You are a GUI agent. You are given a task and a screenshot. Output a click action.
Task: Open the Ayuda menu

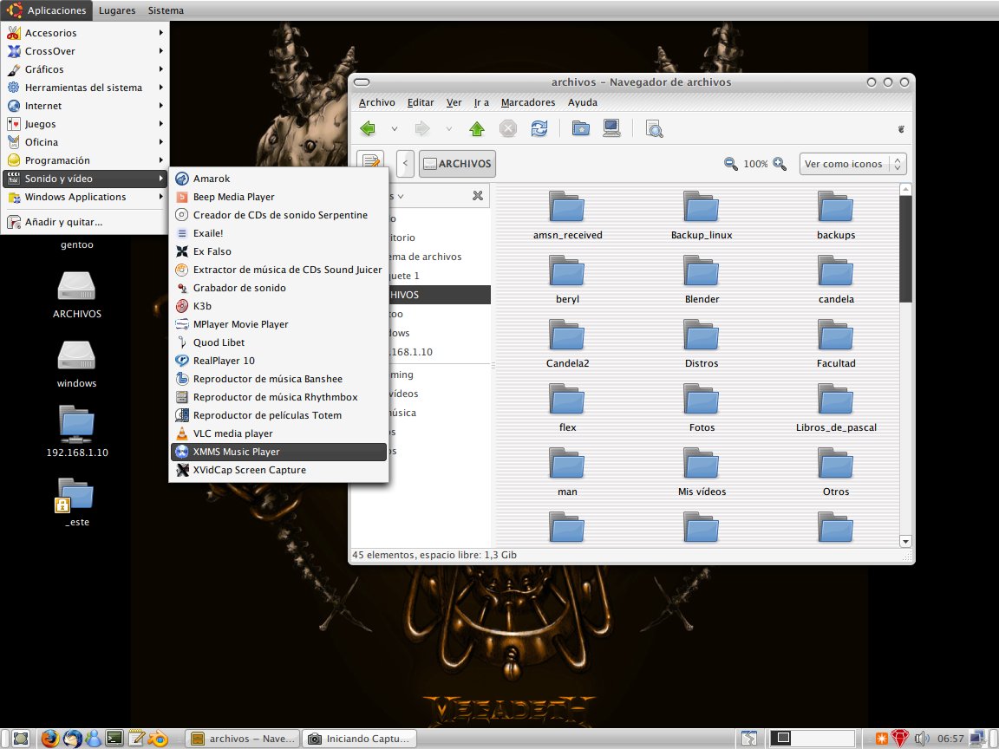pyautogui.click(x=583, y=102)
